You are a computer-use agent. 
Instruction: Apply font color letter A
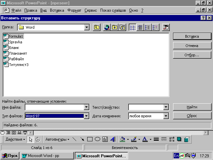[145, 139]
